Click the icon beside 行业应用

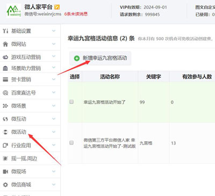tap(5, 146)
